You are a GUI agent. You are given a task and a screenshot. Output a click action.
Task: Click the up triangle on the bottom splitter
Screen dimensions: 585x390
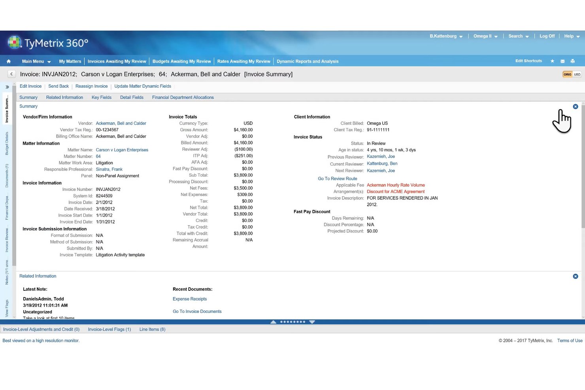point(273,322)
